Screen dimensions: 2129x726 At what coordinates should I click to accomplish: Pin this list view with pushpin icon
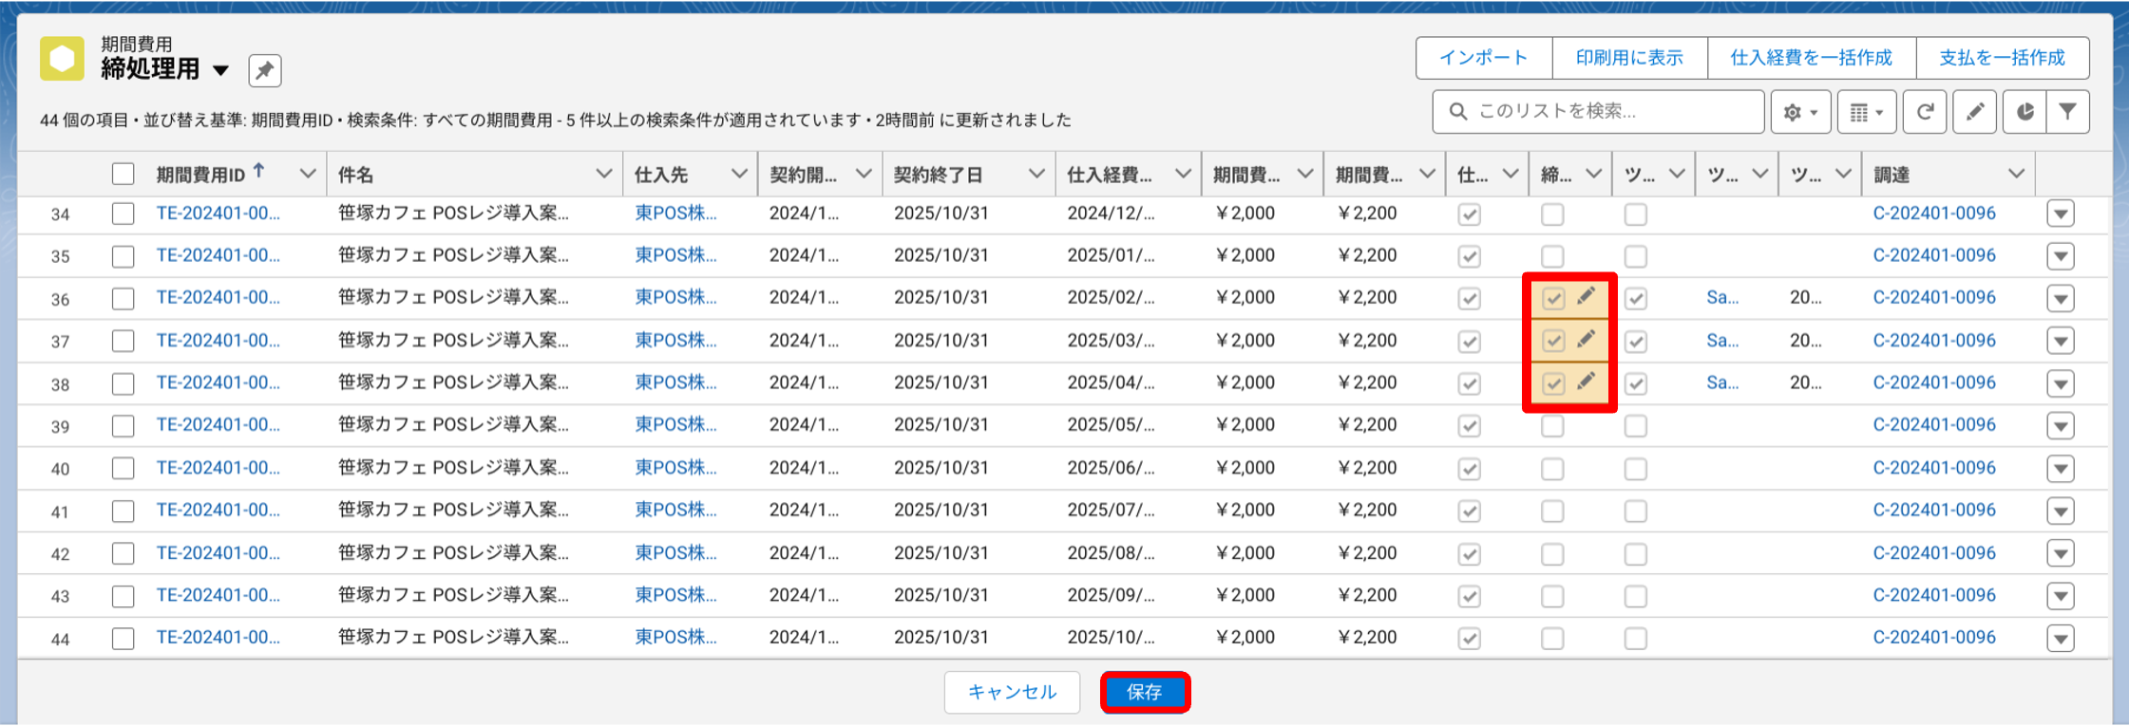(265, 70)
